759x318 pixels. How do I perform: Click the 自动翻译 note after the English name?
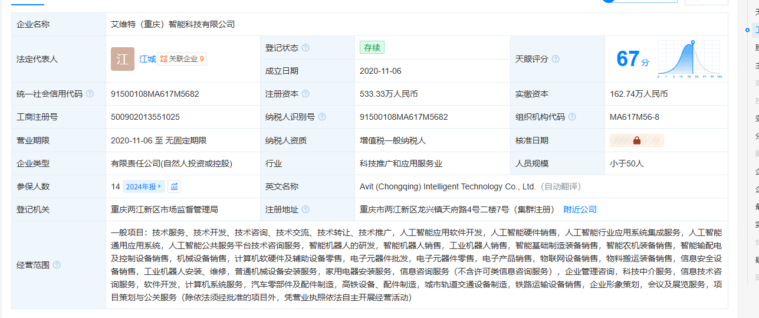[560, 186]
